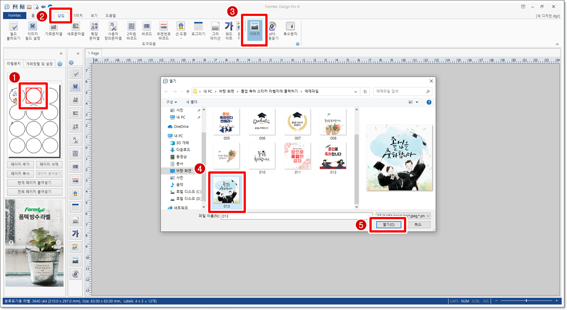The height and width of the screenshot is (310, 567).
Task: Click the 예제파일 검색 search box
Action: (x=402, y=91)
